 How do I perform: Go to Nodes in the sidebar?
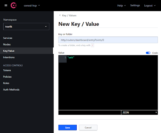7,45
